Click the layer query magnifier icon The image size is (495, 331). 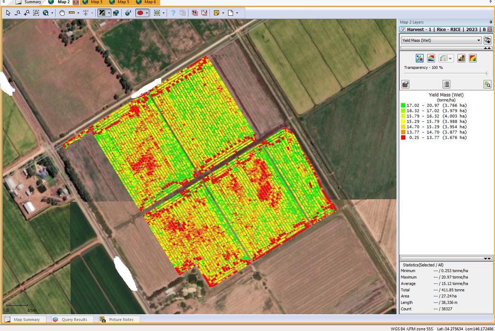pos(488,84)
